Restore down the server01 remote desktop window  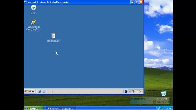[x=137, y=2]
